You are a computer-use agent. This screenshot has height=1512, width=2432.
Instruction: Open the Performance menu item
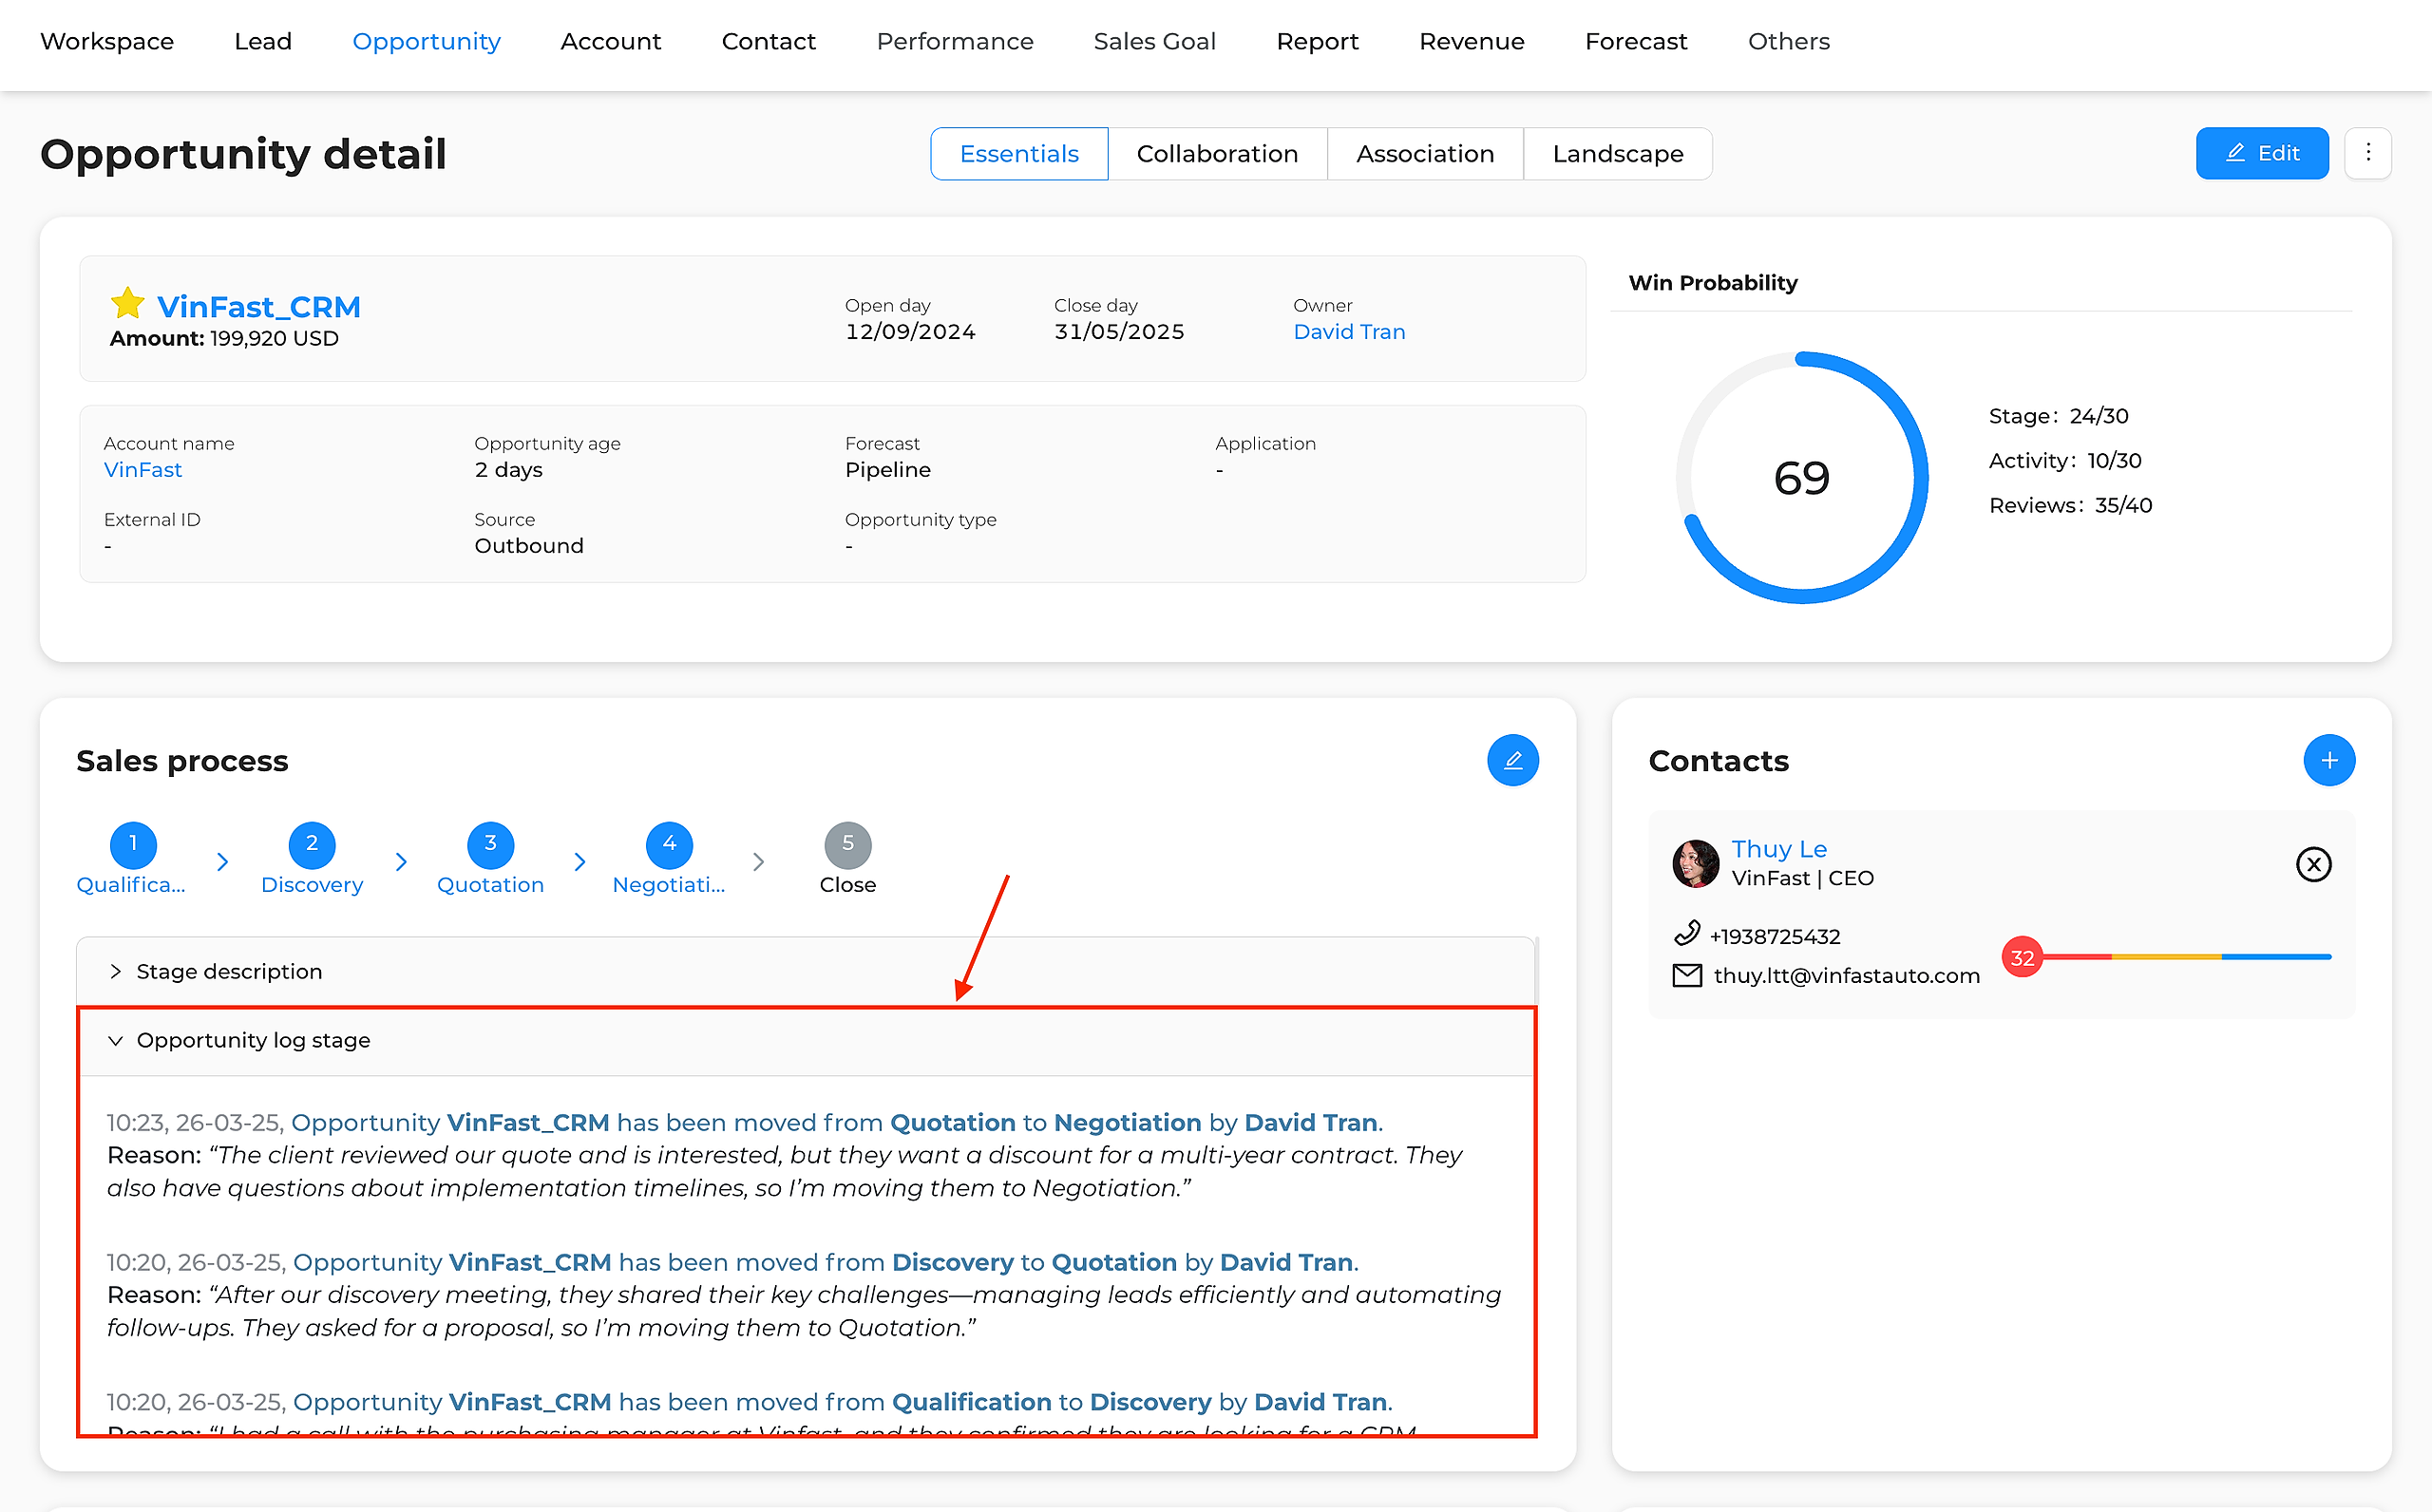pos(955,42)
